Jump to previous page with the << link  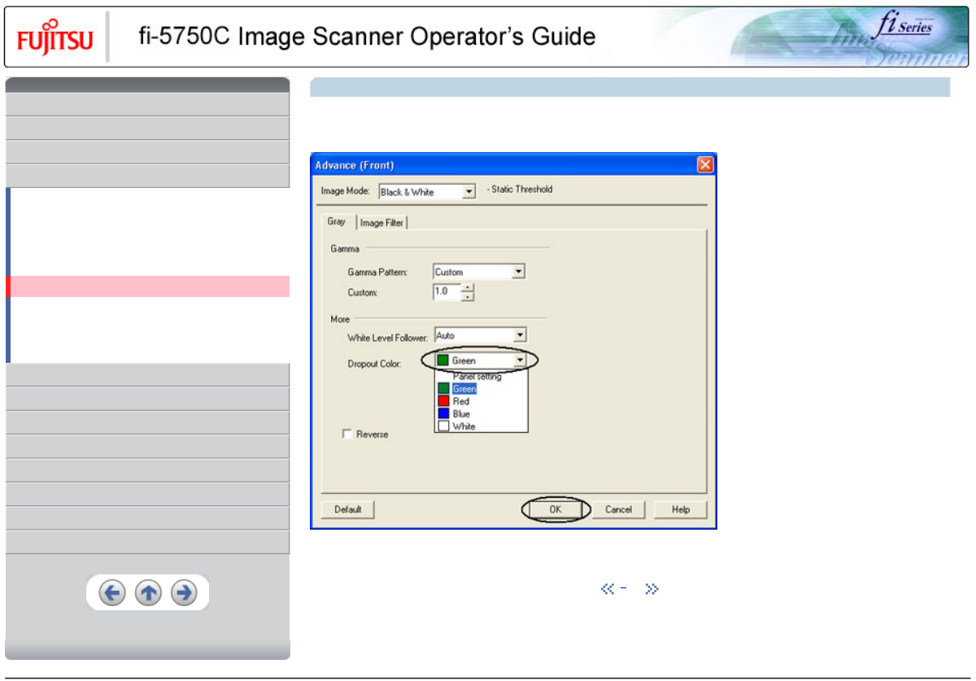tap(607, 589)
